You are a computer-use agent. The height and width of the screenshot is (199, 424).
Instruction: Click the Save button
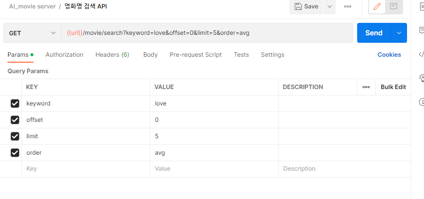click(x=306, y=6)
